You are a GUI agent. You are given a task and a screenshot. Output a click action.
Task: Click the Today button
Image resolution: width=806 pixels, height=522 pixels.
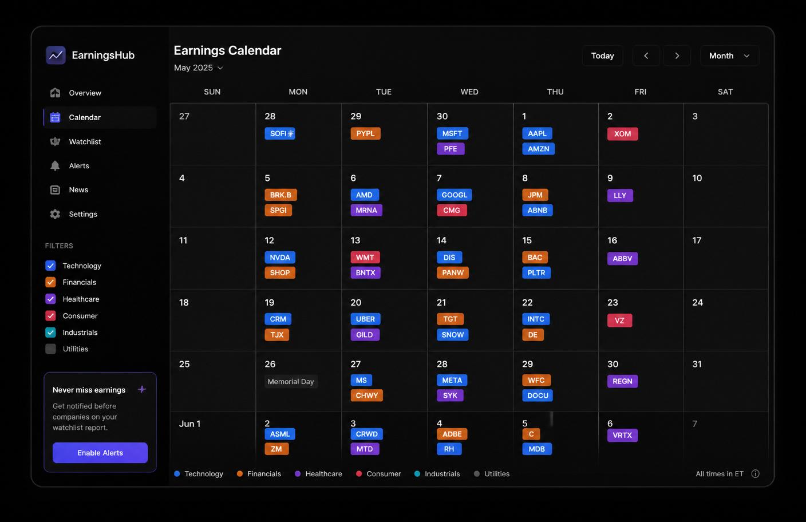pyautogui.click(x=602, y=56)
